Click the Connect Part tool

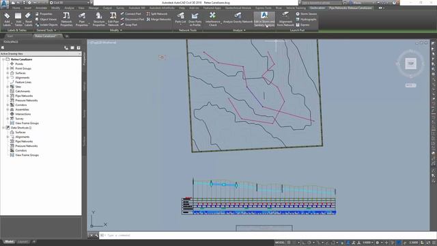point(131,14)
